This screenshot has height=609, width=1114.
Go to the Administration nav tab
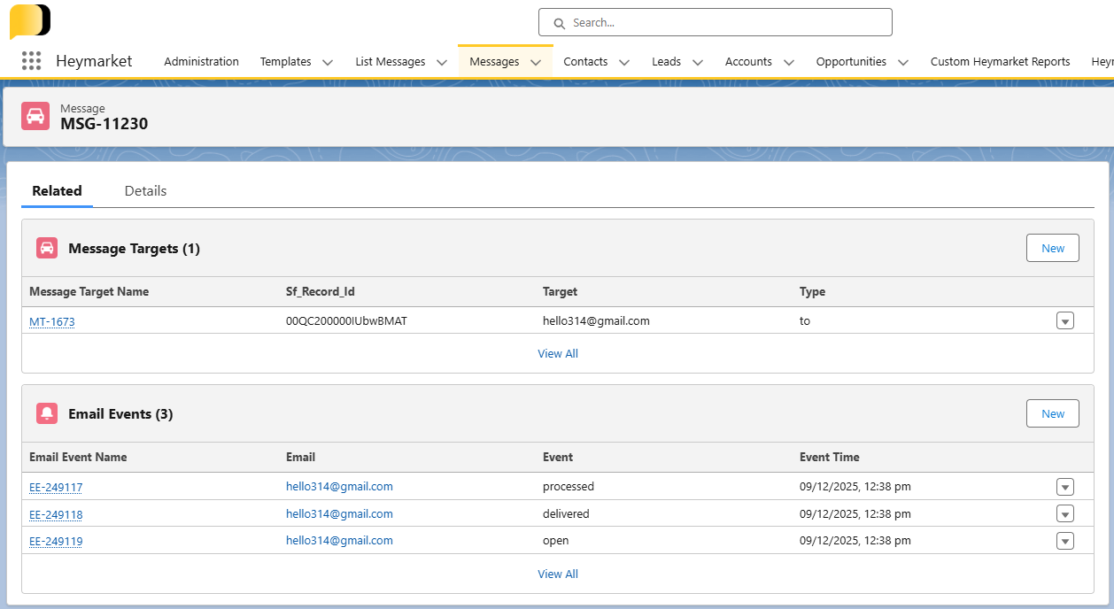pyautogui.click(x=201, y=62)
